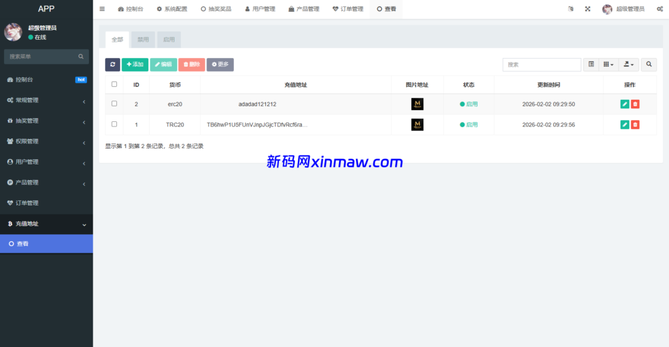The image size is (669, 347).
Task: Open 控制台 in the sidebar
Action: 46,80
